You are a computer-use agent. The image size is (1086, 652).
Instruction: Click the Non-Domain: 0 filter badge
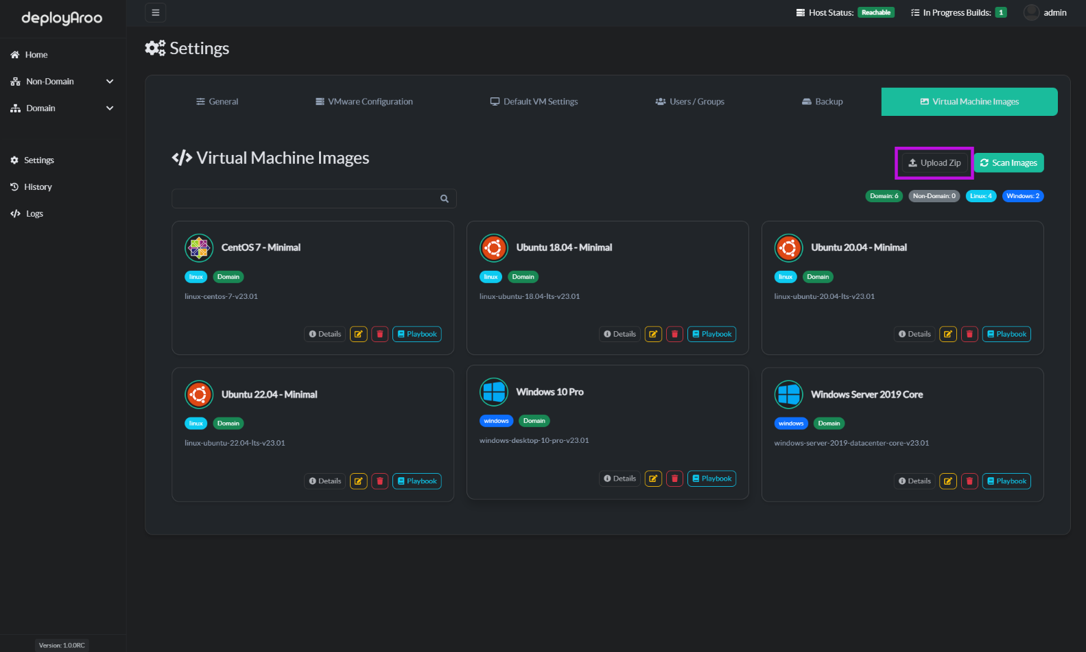tap(934, 196)
